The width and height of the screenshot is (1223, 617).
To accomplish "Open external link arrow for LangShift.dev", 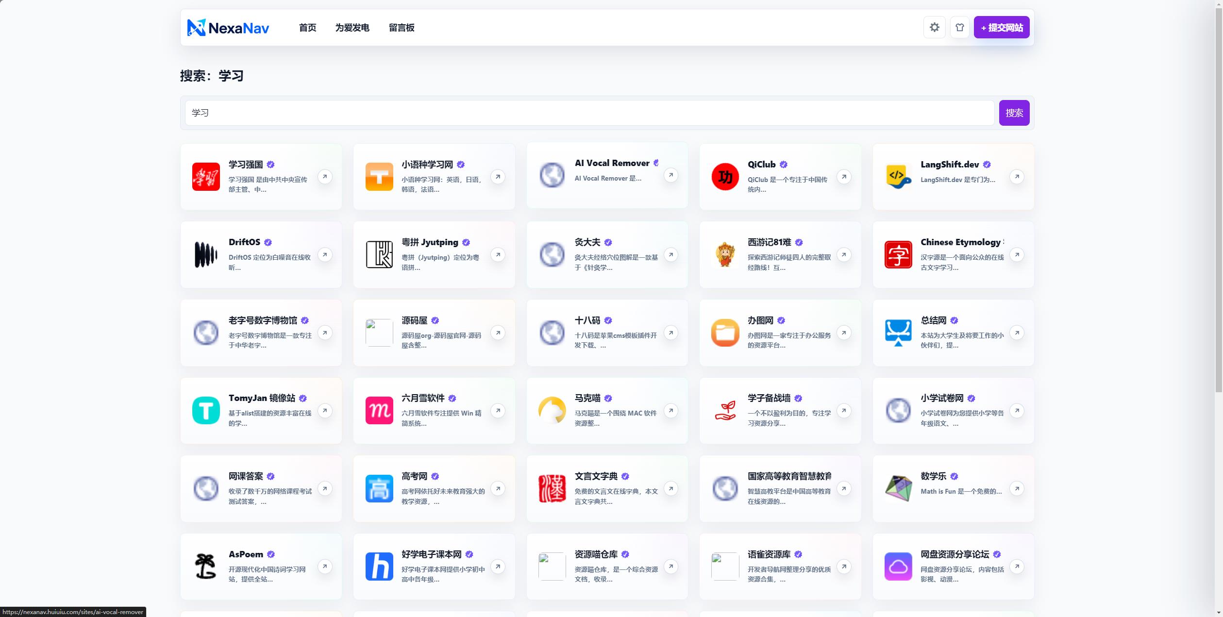I will coord(1017,177).
